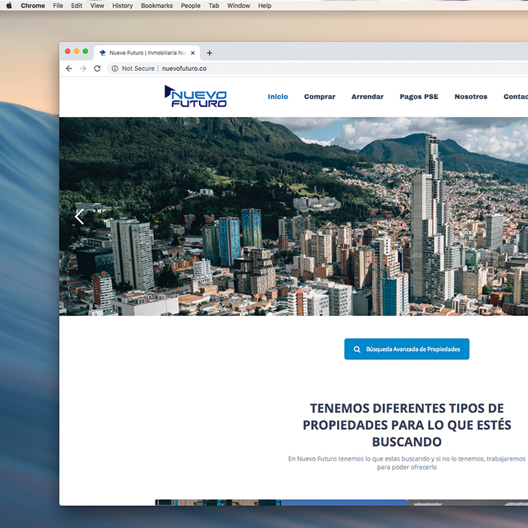Open the Arrendar page

coord(367,97)
